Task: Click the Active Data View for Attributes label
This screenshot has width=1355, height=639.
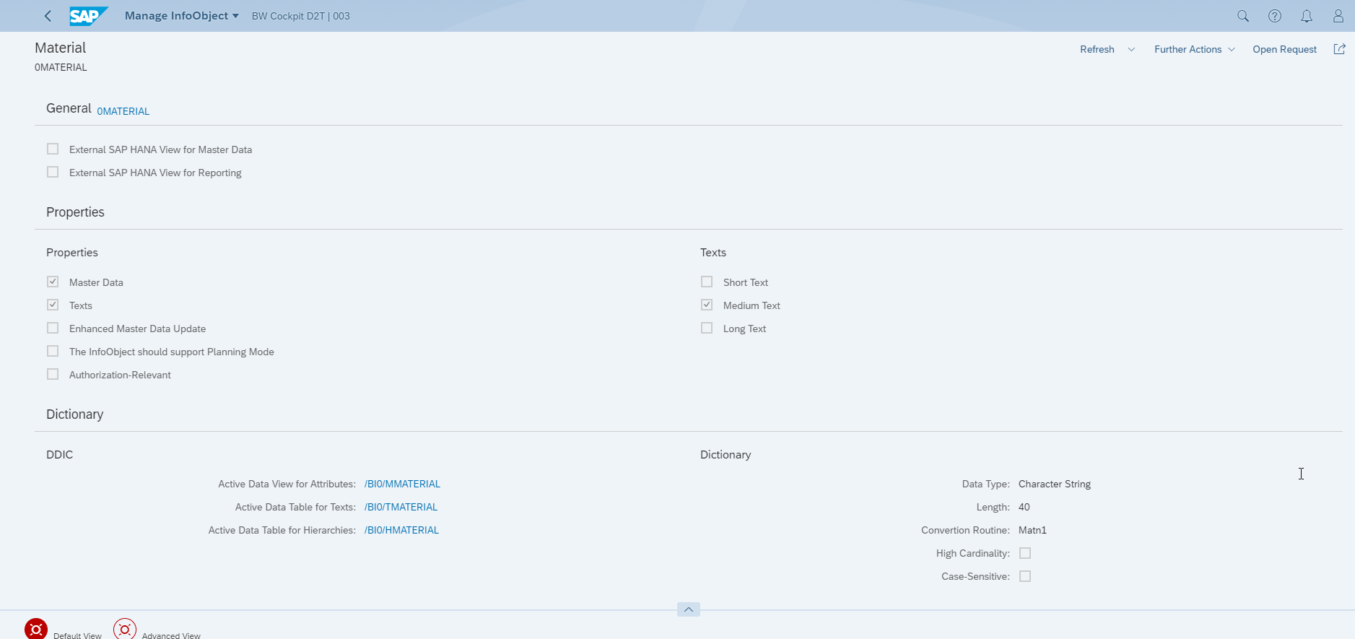Action: pos(287,484)
